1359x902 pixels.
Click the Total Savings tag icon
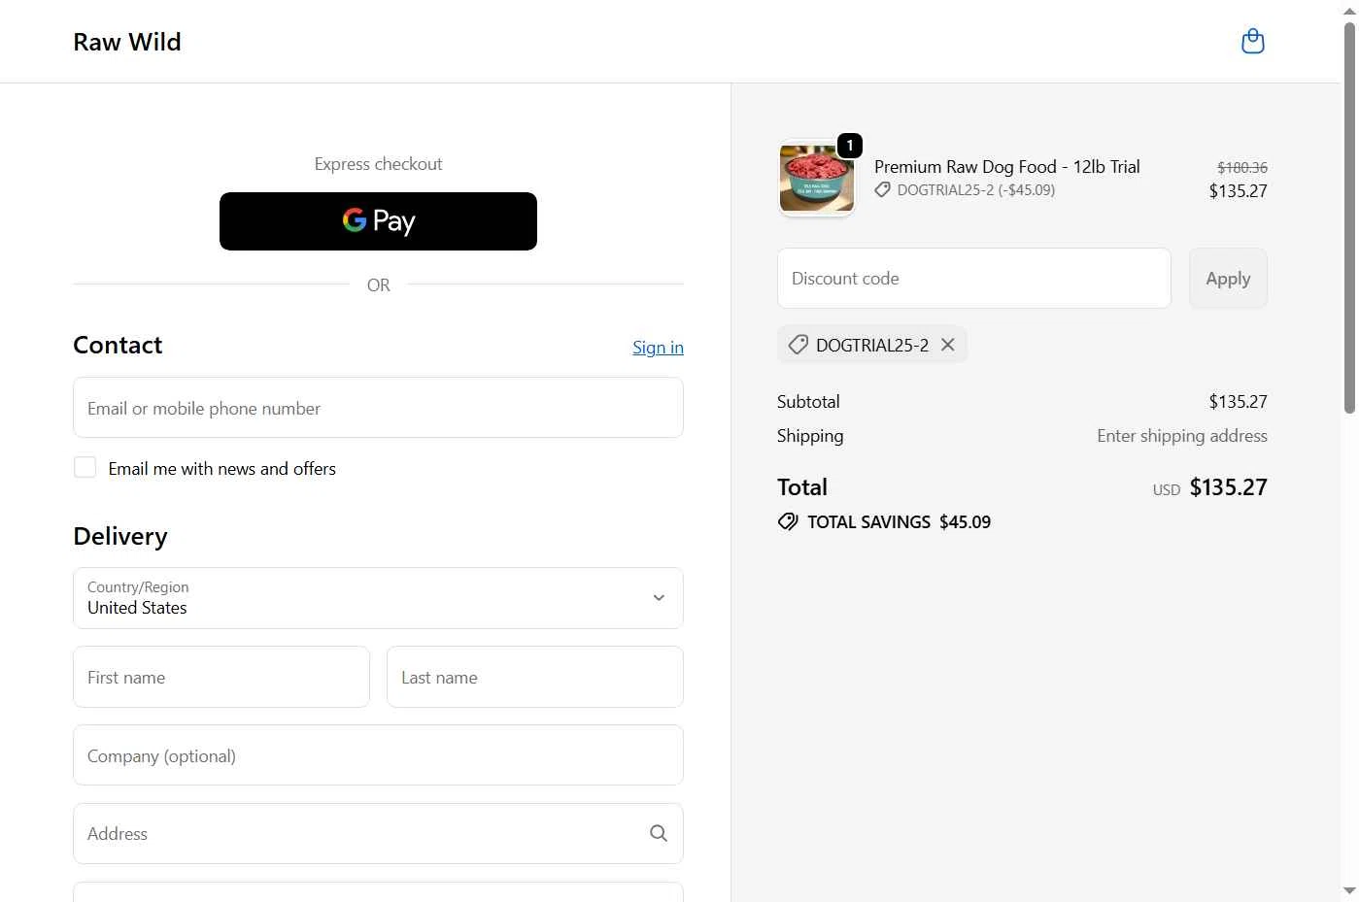click(x=788, y=521)
